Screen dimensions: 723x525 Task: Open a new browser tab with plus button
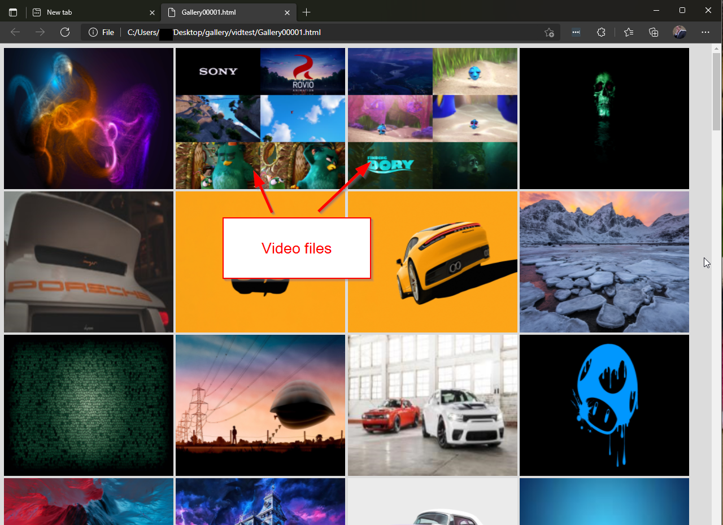pos(306,12)
